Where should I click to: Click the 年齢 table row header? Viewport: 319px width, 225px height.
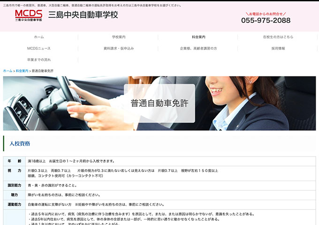coord(15,161)
